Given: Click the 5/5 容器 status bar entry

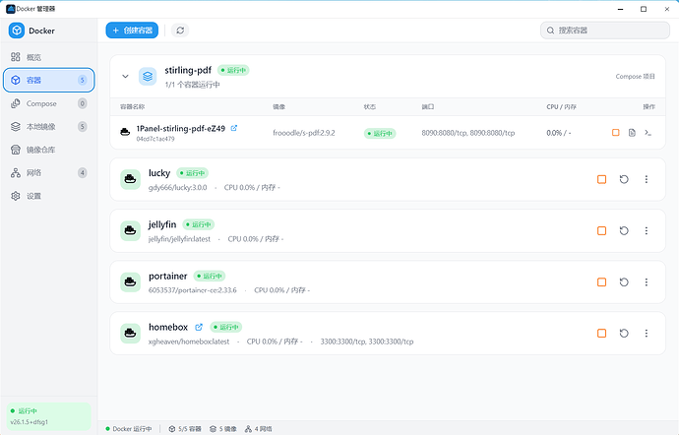Looking at the screenshot, I should pos(185,429).
